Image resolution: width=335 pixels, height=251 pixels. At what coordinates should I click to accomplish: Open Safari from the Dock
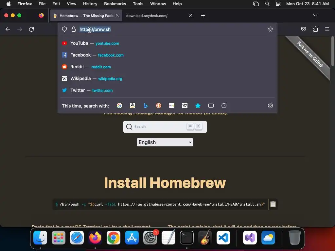[x=77, y=238]
